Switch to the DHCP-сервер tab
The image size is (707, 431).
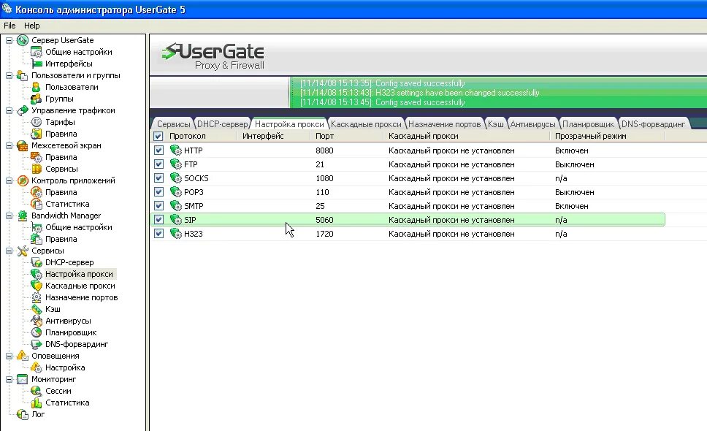click(222, 124)
